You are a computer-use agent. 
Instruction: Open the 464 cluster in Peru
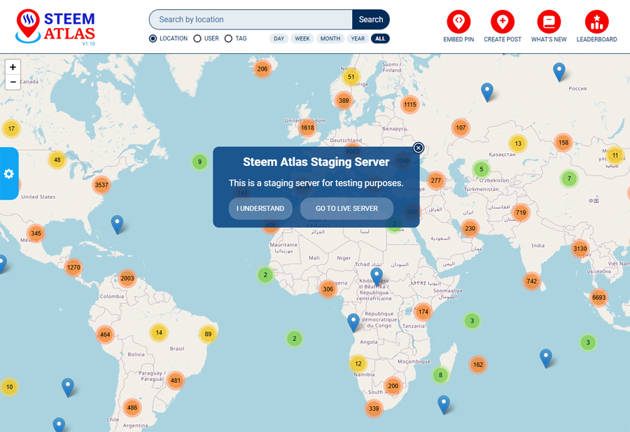coord(105,335)
